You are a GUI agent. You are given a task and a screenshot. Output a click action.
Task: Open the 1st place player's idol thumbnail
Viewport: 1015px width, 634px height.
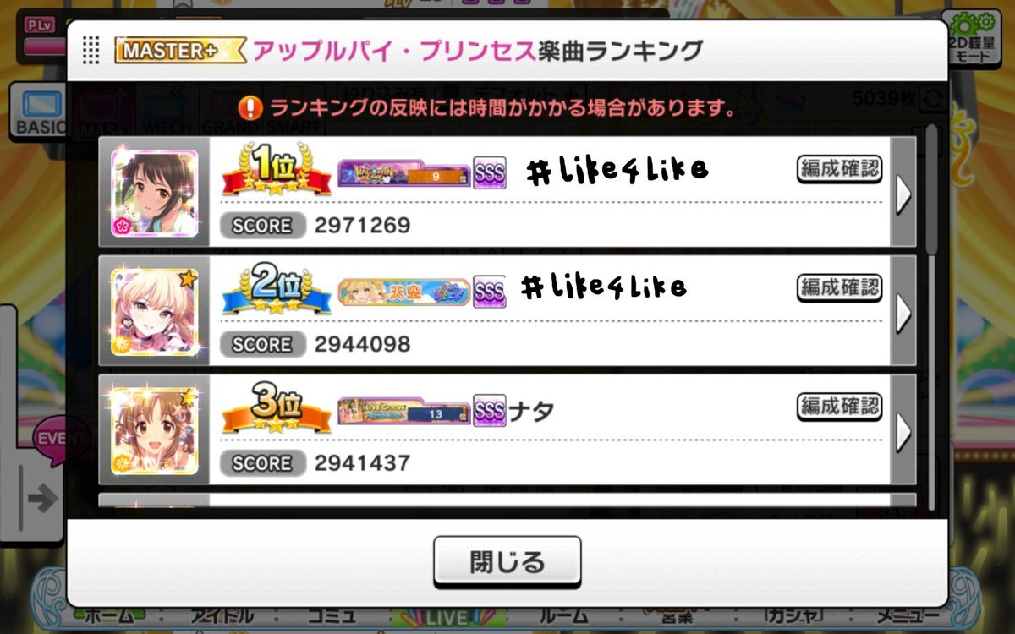[155, 194]
